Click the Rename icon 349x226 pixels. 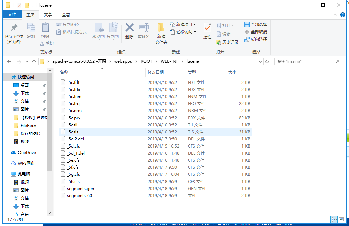pyautogui.click(x=144, y=27)
